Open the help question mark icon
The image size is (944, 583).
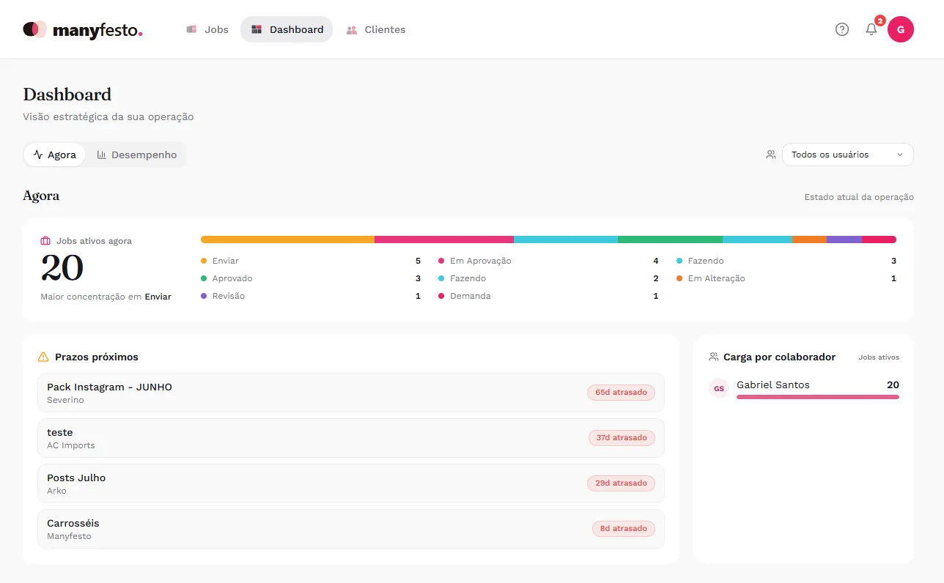click(842, 29)
